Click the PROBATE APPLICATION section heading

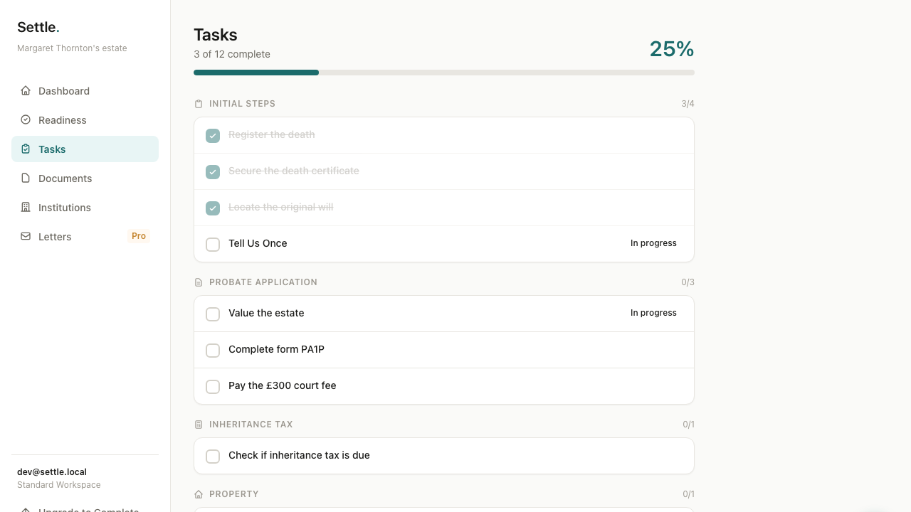(263, 282)
